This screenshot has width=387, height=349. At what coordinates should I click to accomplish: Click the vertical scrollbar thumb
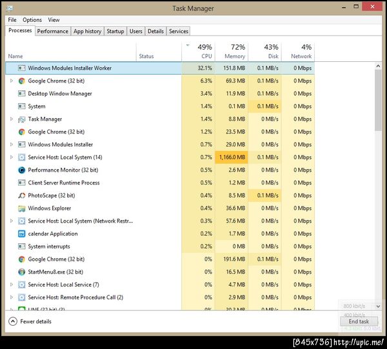pyautogui.click(x=378, y=100)
